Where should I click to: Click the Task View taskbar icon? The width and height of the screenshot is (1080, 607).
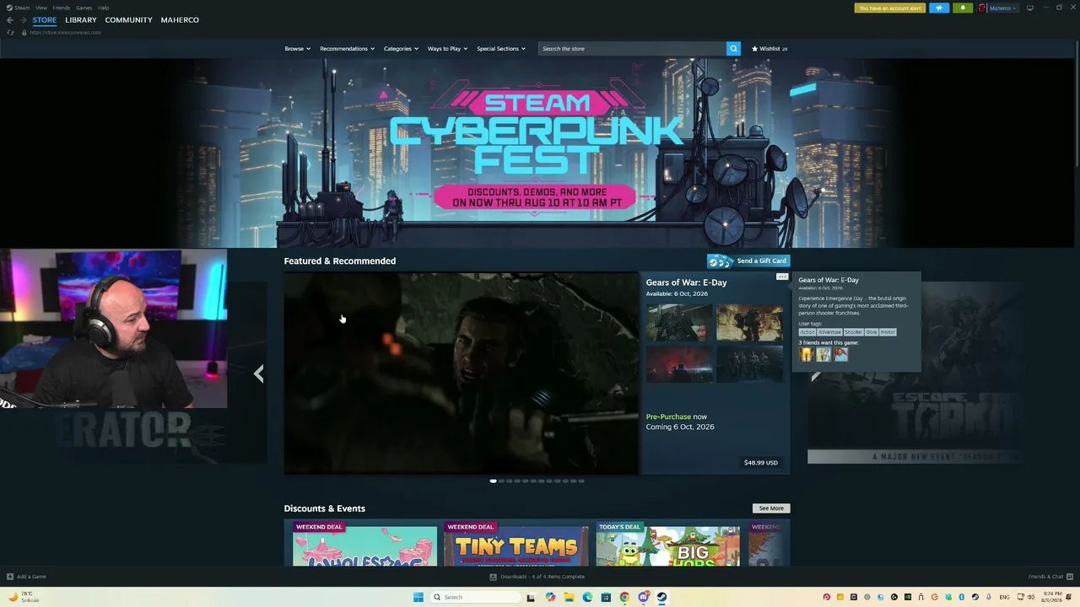click(531, 597)
